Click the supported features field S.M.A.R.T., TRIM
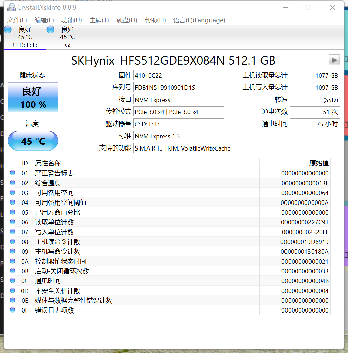 [237, 148]
